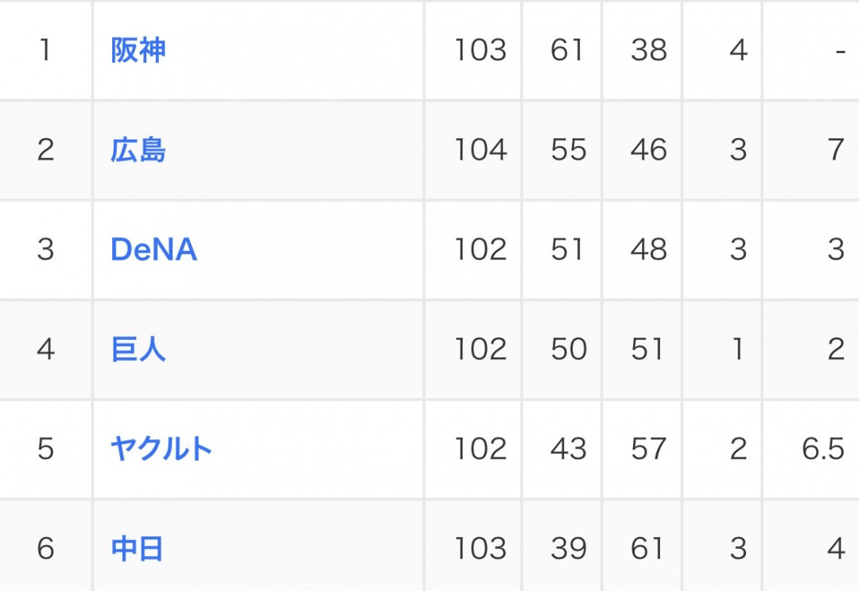The image size is (859, 591).
Task: Click 広島's 7 games-behind value
Action: coord(836,150)
